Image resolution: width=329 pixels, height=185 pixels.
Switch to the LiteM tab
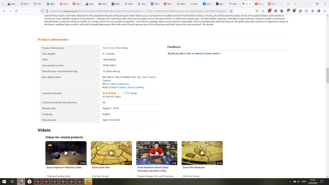click(x=234, y=4)
